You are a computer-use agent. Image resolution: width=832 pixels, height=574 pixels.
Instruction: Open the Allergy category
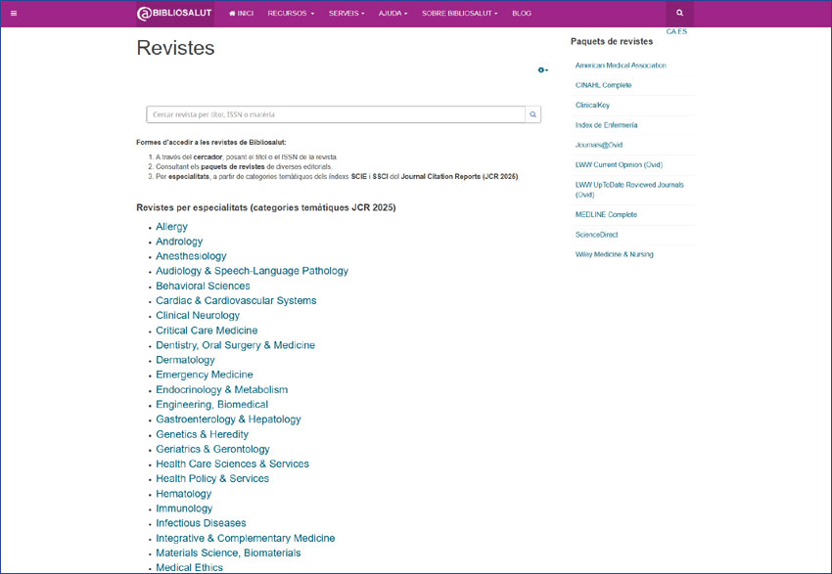pyautogui.click(x=171, y=227)
